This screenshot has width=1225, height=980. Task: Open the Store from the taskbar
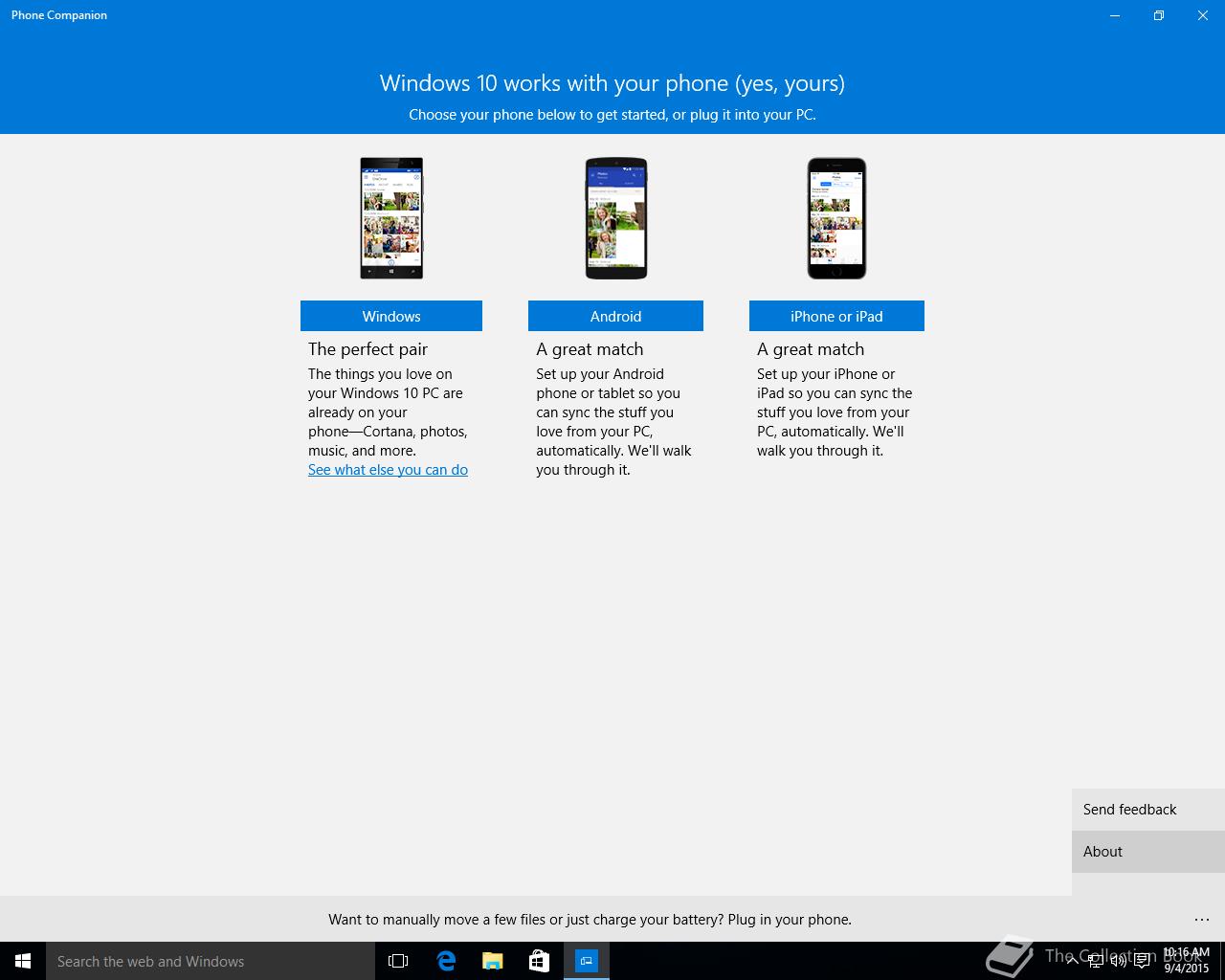[x=539, y=961]
